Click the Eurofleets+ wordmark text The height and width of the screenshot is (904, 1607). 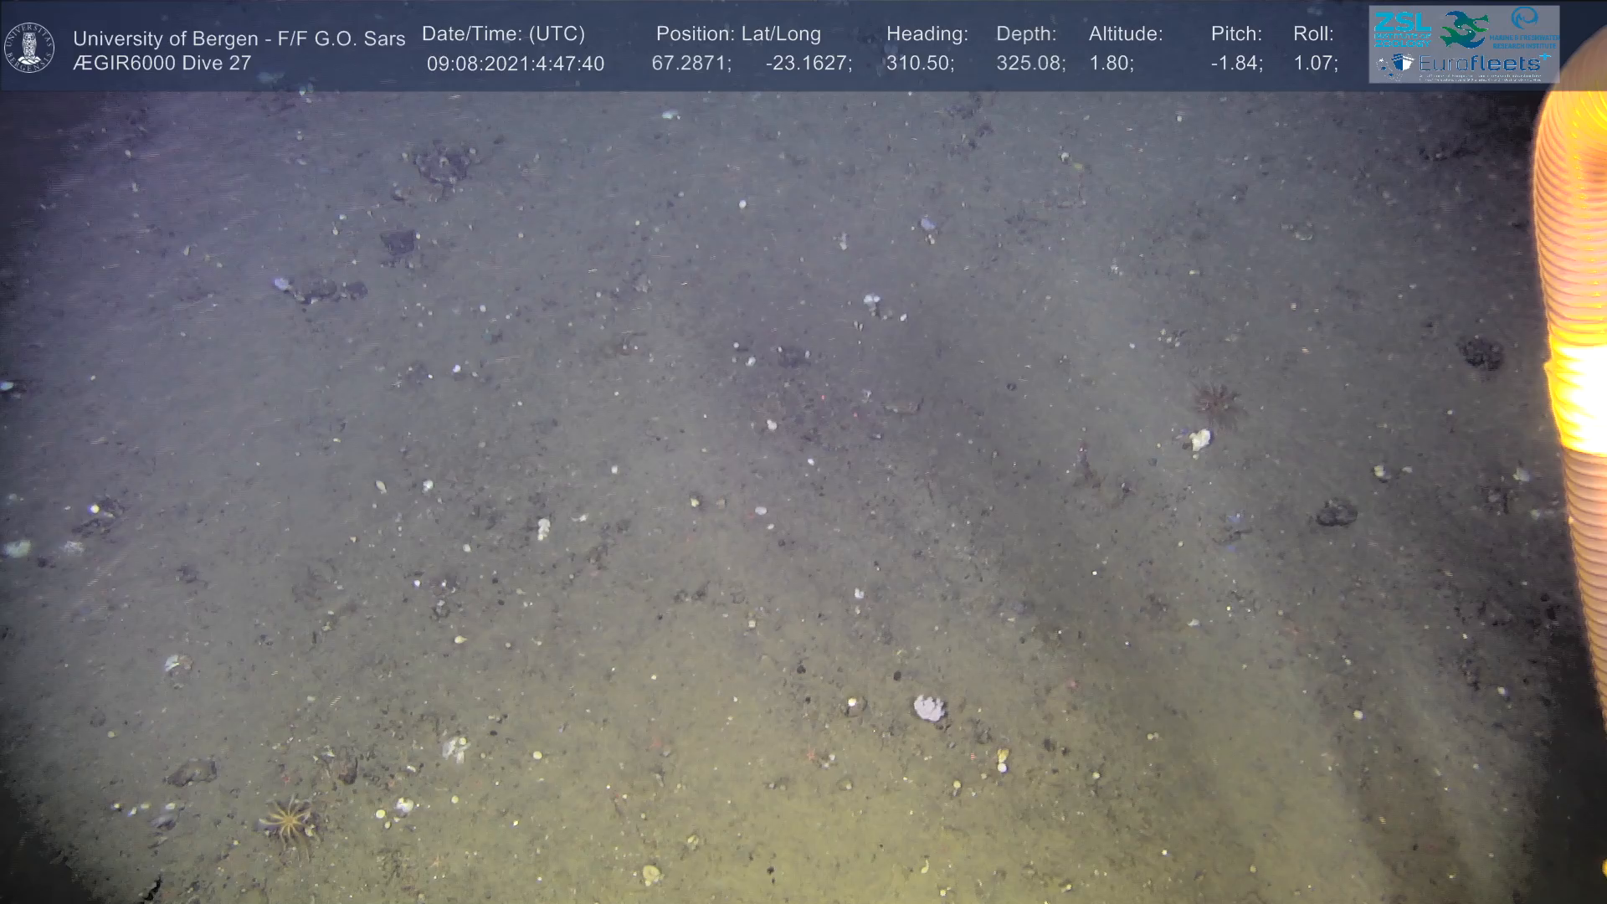[1480, 63]
